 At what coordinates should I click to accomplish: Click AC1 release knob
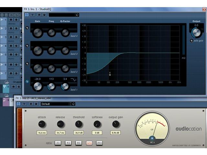[60, 124]
